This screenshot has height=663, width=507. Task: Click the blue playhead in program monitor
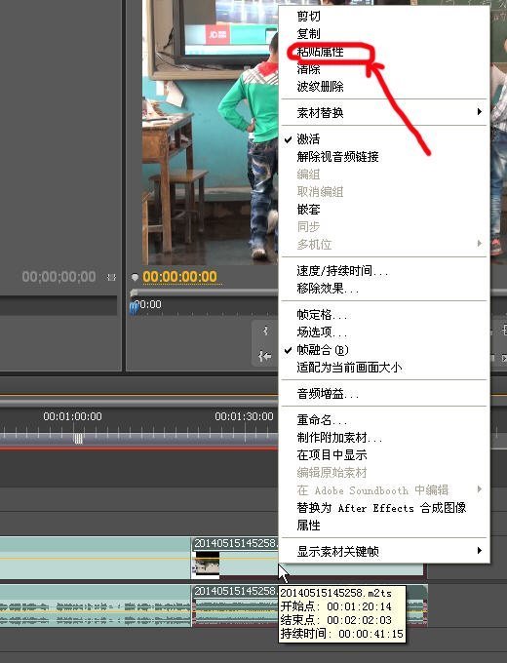coord(134,307)
